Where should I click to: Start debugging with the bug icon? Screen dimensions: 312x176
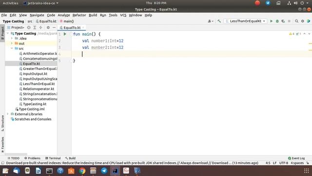(277, 21)
